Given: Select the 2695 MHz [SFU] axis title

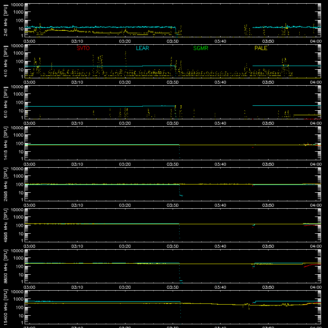Looking at the screenshot, I should (6, 184).
